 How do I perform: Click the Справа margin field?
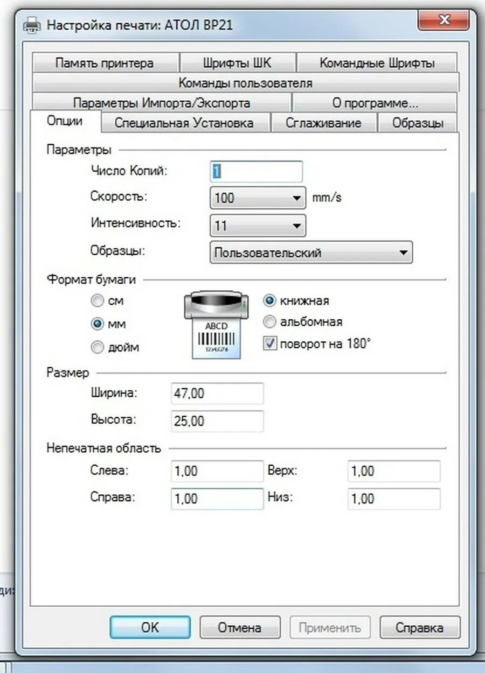point(217,499)
